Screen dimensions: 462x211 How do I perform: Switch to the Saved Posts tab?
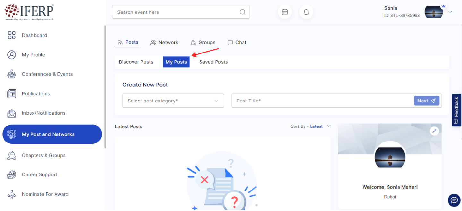point(213,62)
